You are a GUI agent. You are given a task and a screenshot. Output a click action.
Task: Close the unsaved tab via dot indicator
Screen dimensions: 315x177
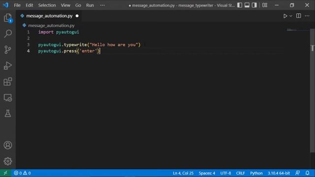coord(77,16)
